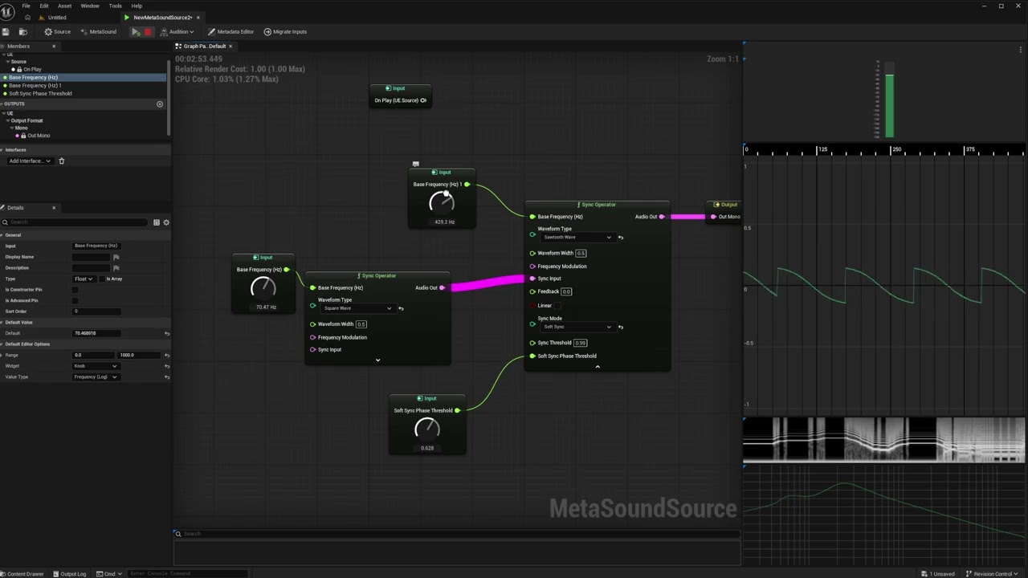Click the 70.47 Hz Base Frequency knob

pos(263,288)
